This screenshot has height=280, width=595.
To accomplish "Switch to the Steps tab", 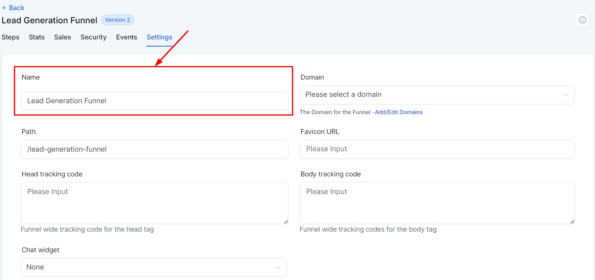I will point(11,37).
